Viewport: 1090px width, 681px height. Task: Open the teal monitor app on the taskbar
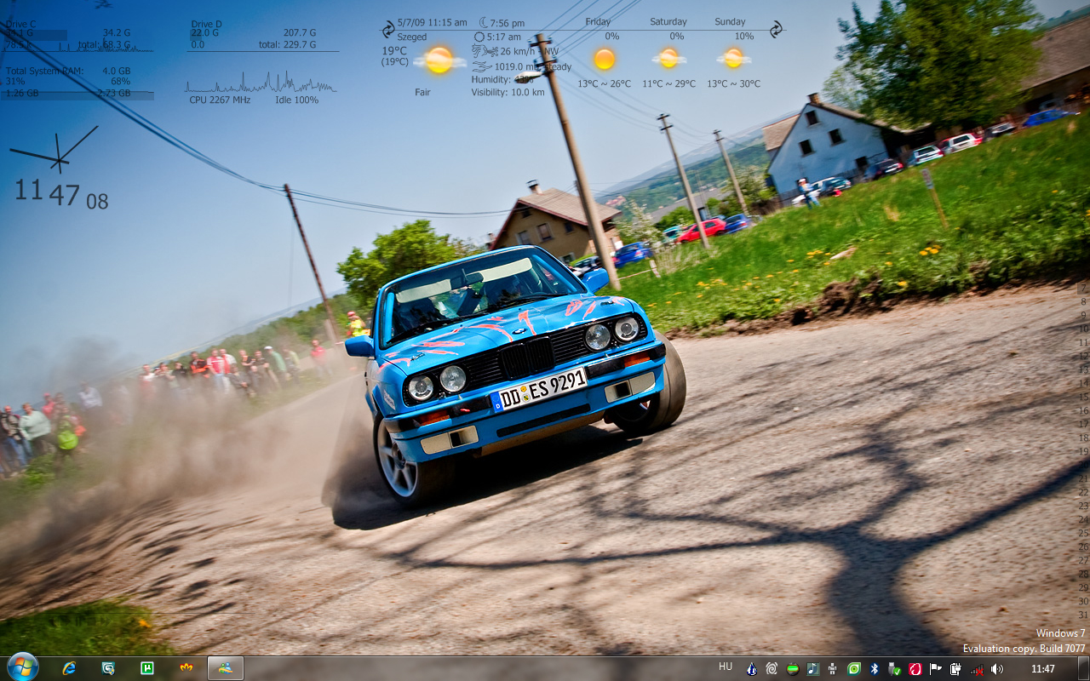coord(108,668)
